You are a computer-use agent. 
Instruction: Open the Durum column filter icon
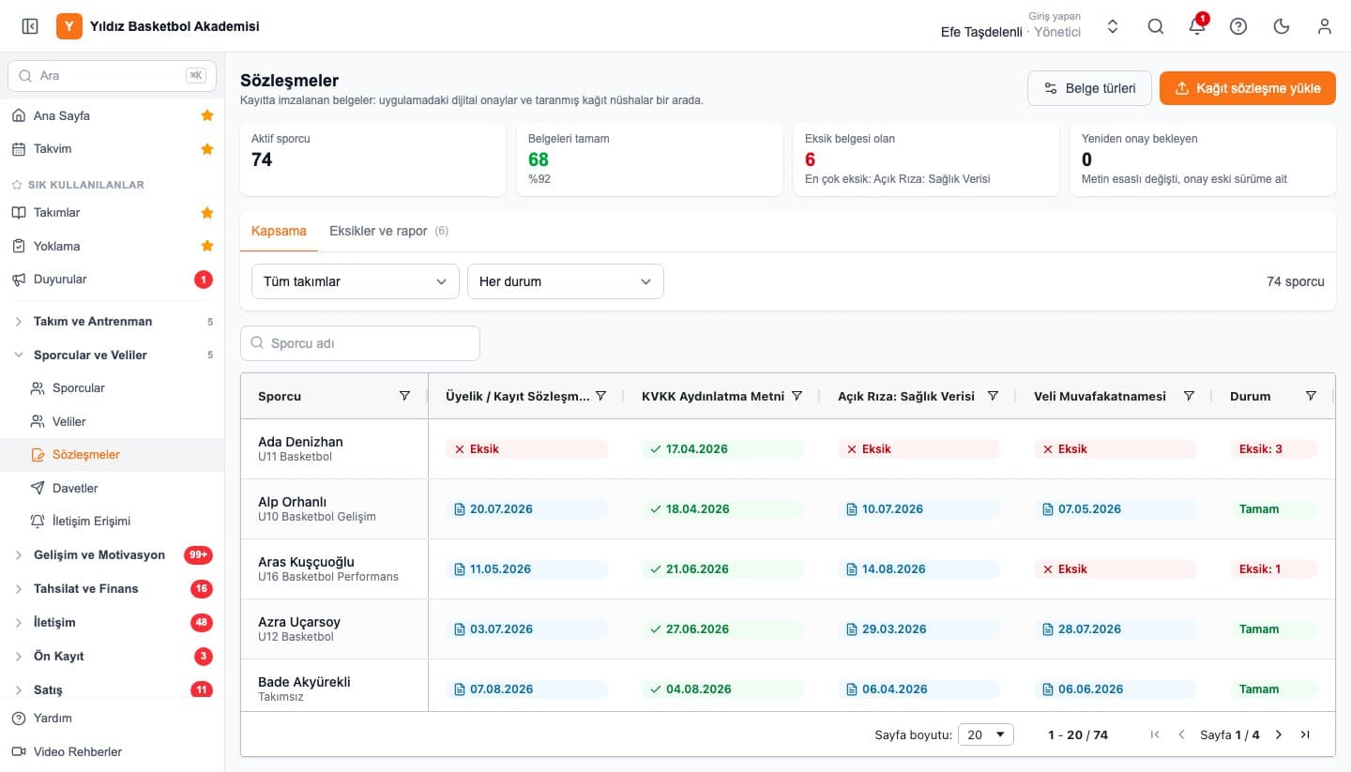coord(1311,396)
